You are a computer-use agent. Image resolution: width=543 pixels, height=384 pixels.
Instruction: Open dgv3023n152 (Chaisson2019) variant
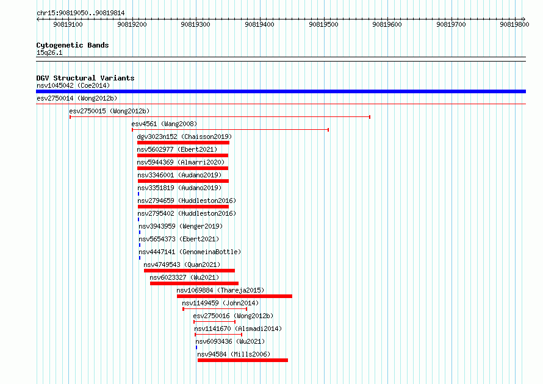pos(185,137)
